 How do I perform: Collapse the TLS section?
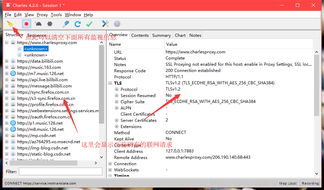pos(110,83)
